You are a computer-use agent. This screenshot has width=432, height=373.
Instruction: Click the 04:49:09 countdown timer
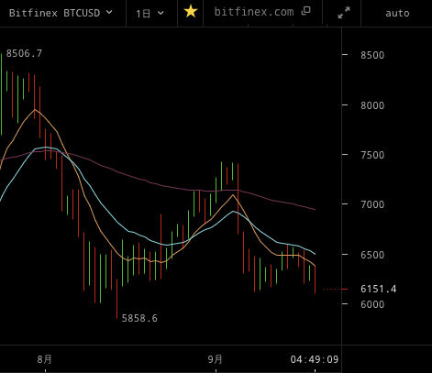click(x=315, y=359)
